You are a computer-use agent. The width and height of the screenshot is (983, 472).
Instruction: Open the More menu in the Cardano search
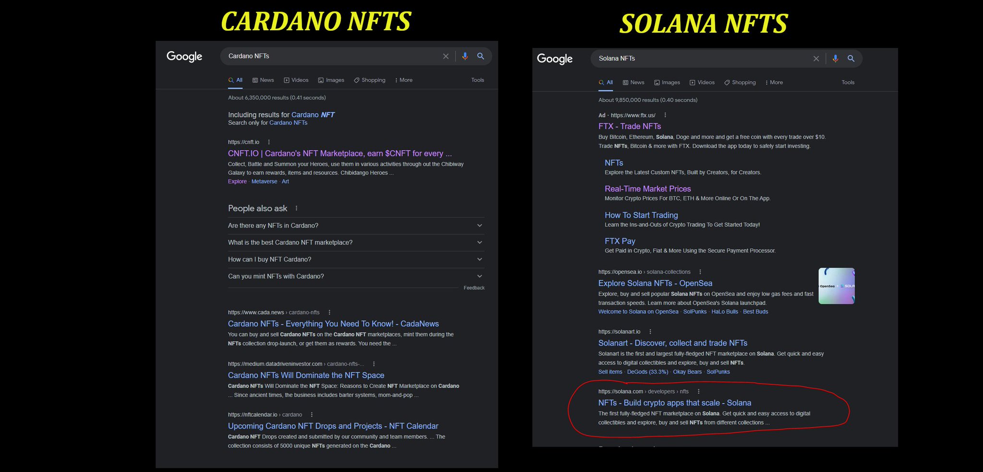pos(404,80)
